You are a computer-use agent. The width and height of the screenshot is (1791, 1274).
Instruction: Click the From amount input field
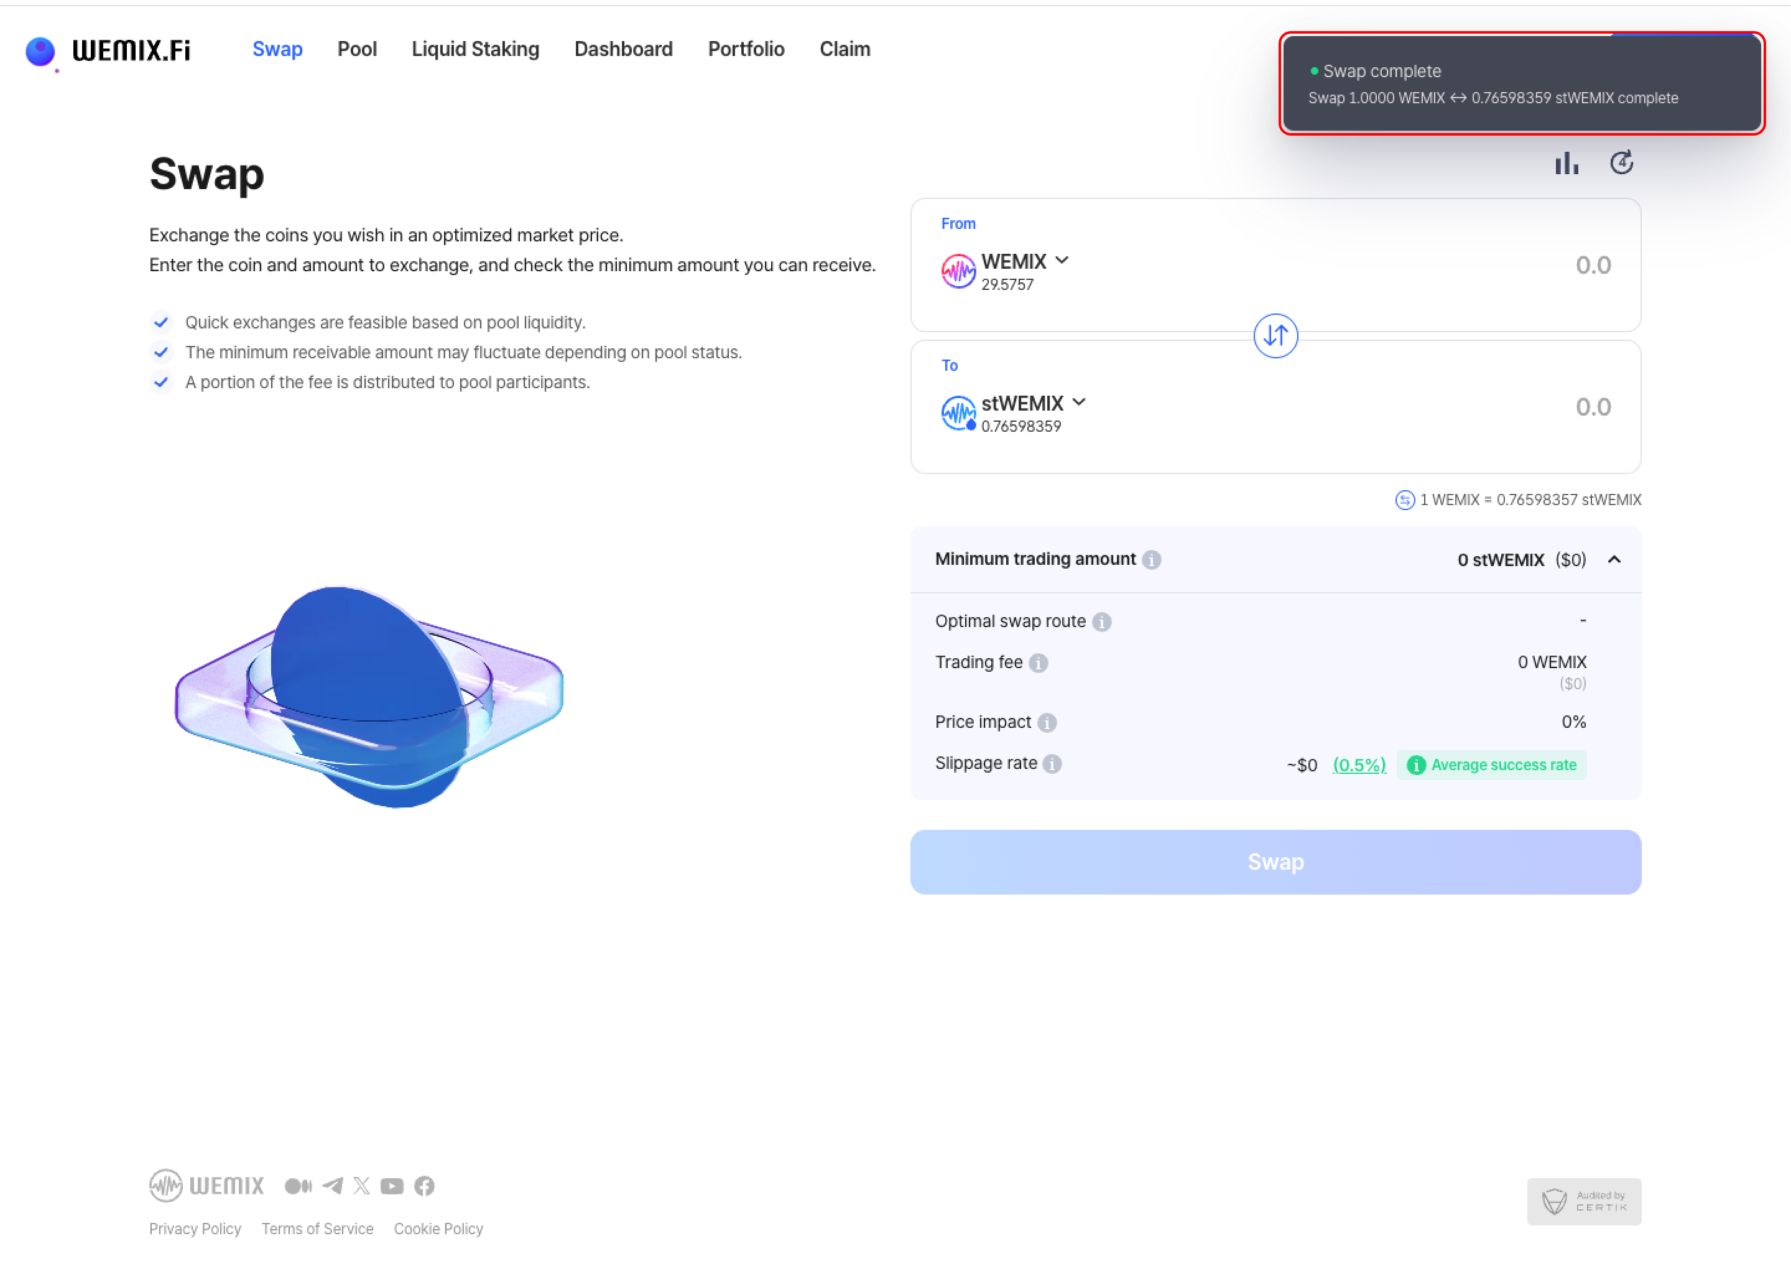coord(1490,265)
